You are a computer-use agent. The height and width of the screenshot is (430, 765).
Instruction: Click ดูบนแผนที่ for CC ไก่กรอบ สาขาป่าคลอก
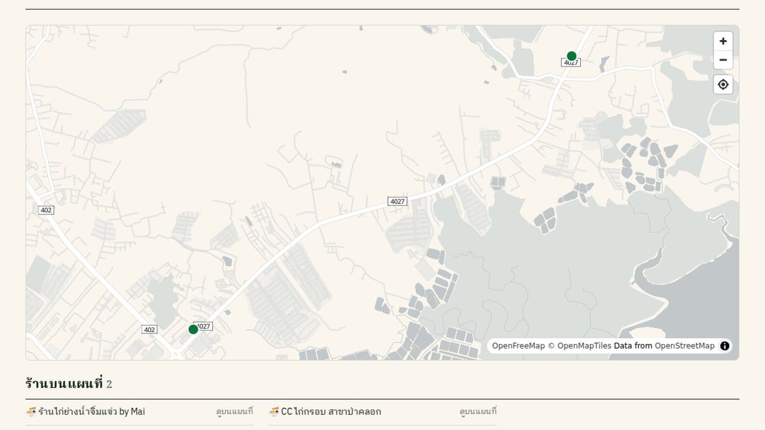(478, 411)
